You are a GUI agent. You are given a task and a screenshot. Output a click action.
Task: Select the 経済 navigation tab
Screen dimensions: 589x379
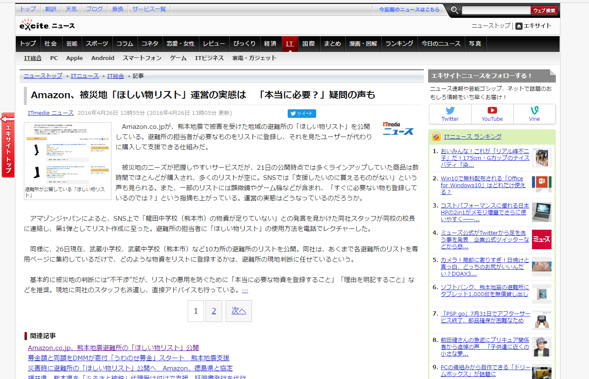(x=270, y=44)
